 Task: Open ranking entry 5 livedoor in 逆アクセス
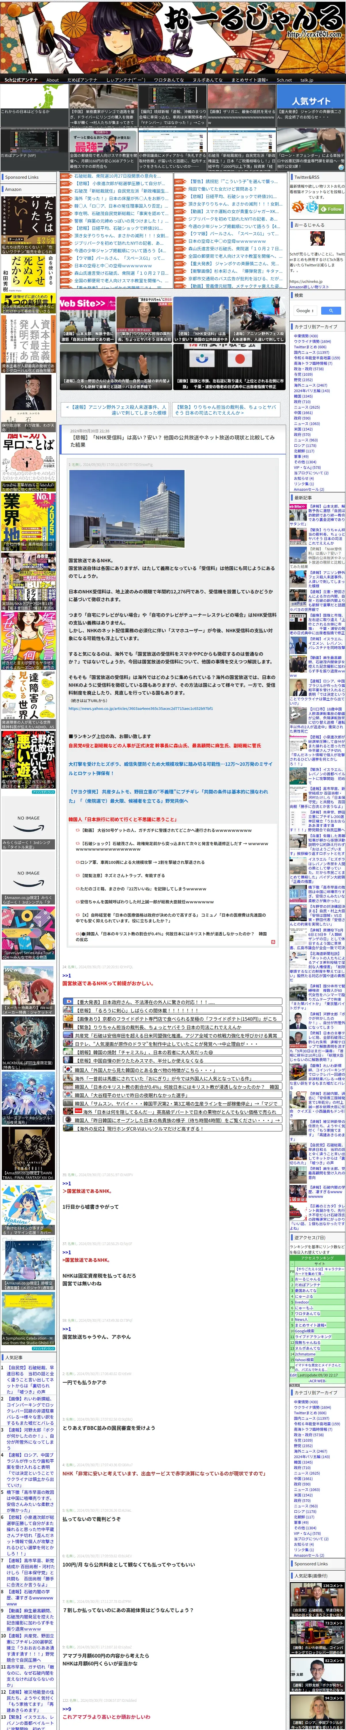tap(301, 1302)
